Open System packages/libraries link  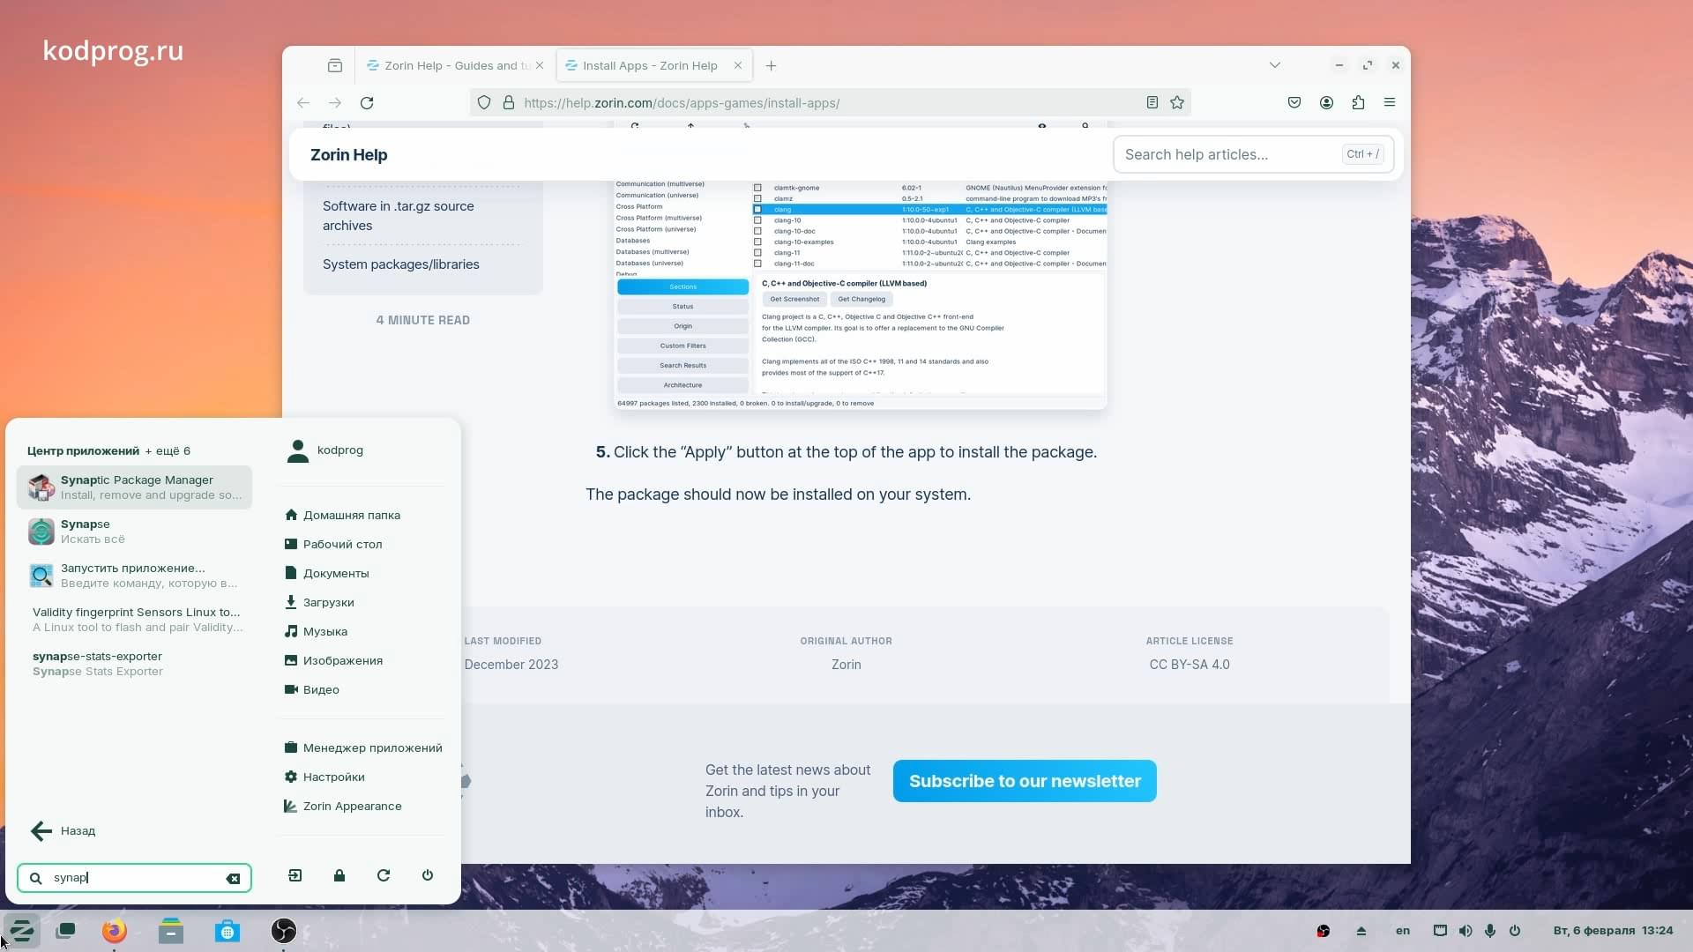pyautogui.click(x=401, y=264)
